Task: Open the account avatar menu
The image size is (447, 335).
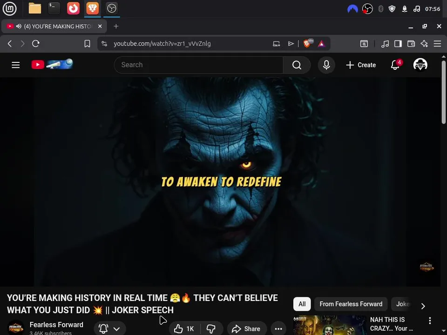Action: pos(420,65)
